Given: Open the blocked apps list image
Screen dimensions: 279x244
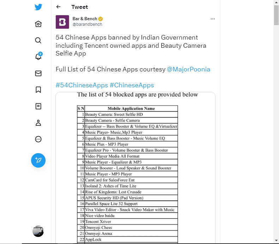Looking at the screenshot, I should (135, 168).
